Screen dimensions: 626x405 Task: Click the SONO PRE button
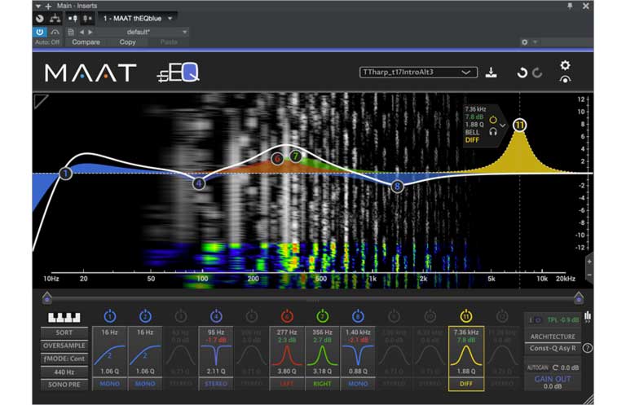coord(64,385)
